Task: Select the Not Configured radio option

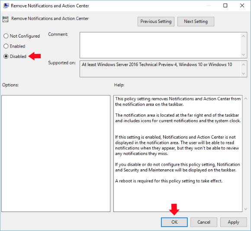Action: click(6, 36)
